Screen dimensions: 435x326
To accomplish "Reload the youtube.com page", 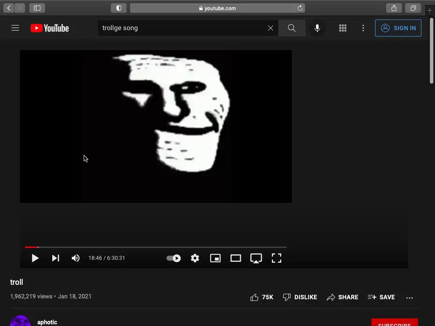I will [x=300, y=8].
